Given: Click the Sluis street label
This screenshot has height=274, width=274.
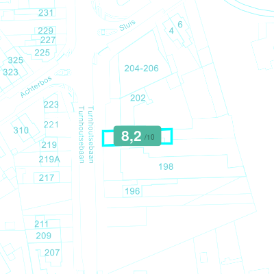Looking at the screenshot, I should 127,25.
